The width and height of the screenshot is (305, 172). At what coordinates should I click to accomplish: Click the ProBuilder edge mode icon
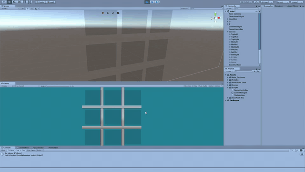coord(113,13)
